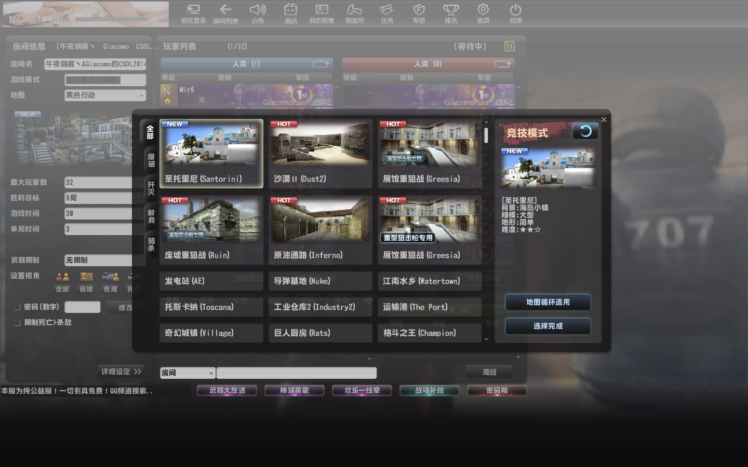Open the 公告 announcement speaker icon
748x467 pixels.
(258, 14)
